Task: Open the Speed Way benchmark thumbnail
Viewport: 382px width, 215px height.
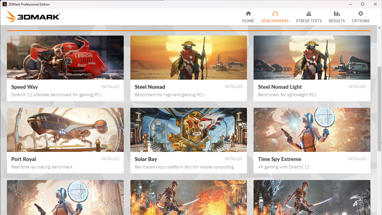Action: 65,58
